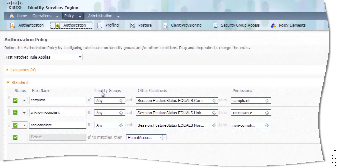Grab drag handle of compliant rule
The image size is (338, 168).
9,99
